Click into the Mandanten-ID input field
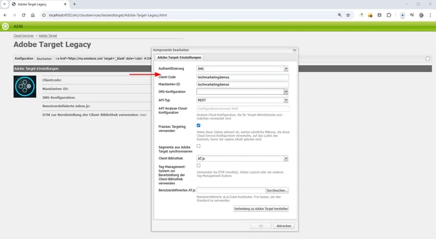 point(242,84)
